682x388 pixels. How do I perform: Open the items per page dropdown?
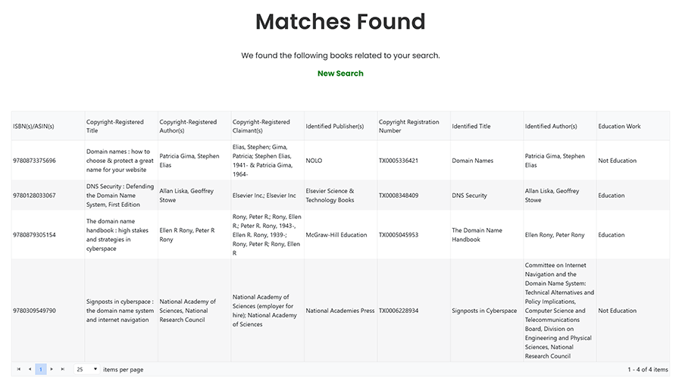(87, 370)
